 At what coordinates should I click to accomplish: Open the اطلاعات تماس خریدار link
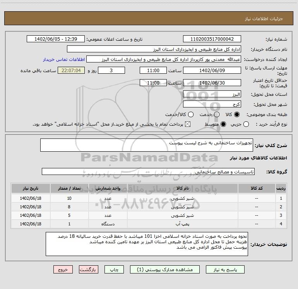[x=64, y=59]
